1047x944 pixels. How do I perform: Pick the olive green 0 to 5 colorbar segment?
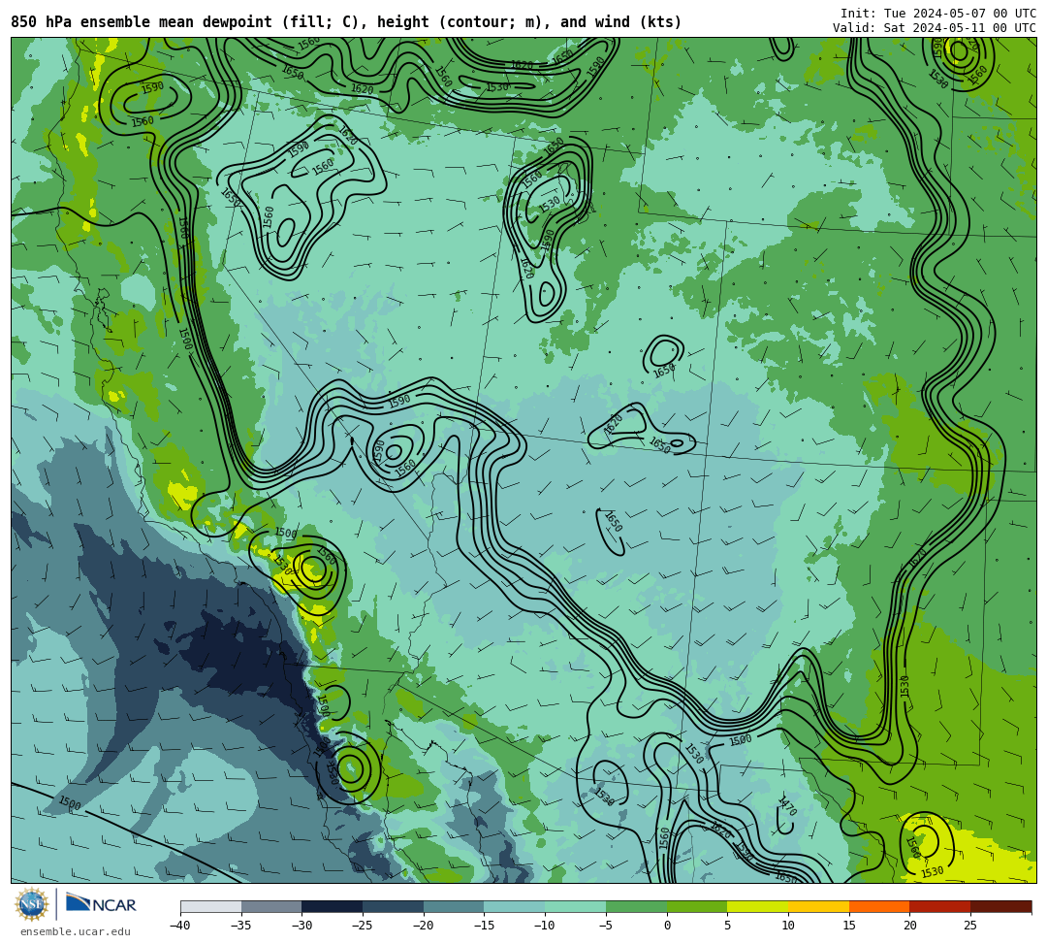(697, 906)
